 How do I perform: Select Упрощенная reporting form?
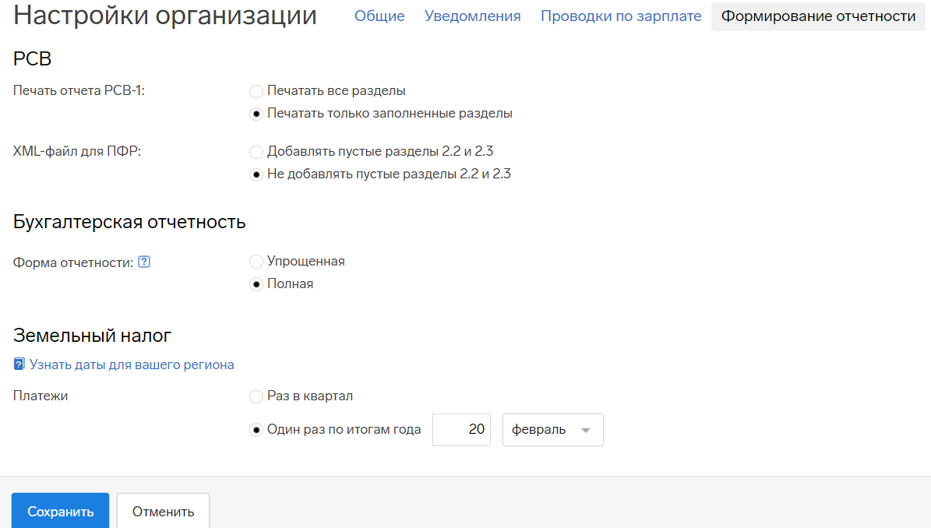(x=256, y=262)
